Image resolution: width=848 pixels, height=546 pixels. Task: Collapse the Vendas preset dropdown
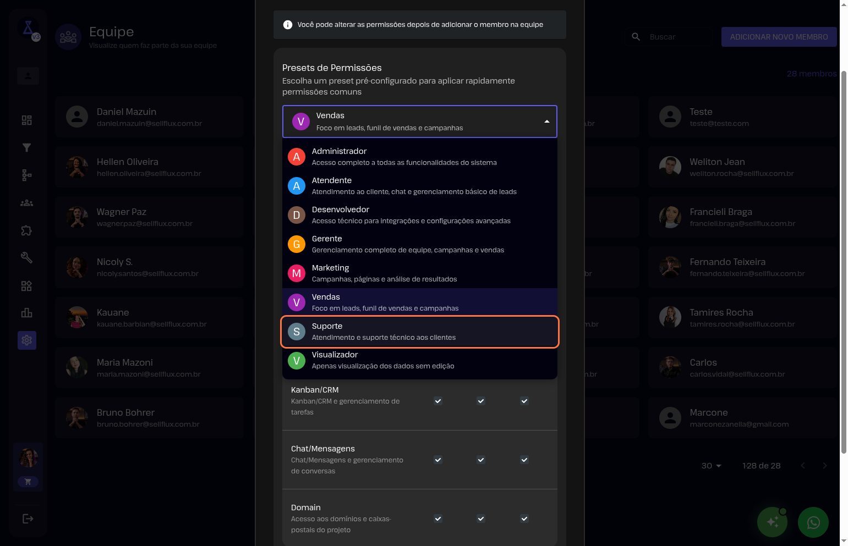tap(546, 122)
